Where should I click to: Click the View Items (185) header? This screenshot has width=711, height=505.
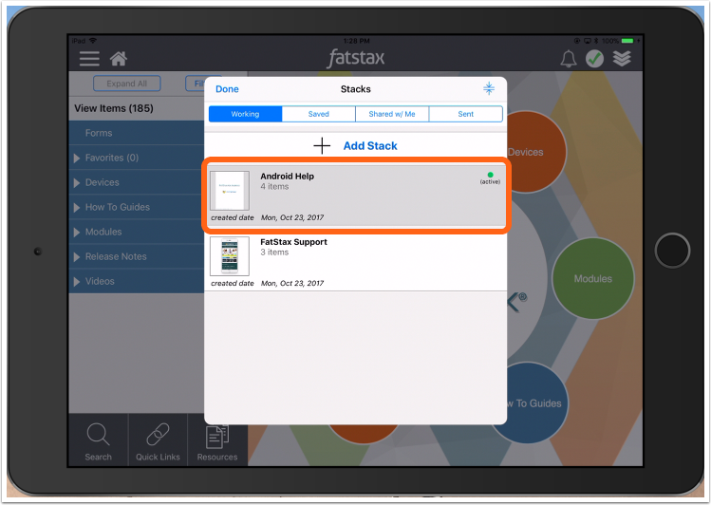pos(114,108)
